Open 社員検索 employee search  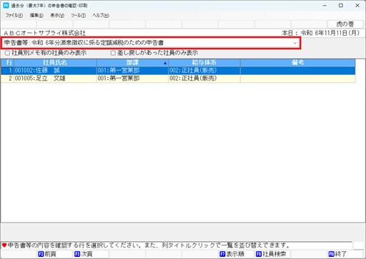coord(272,254)
